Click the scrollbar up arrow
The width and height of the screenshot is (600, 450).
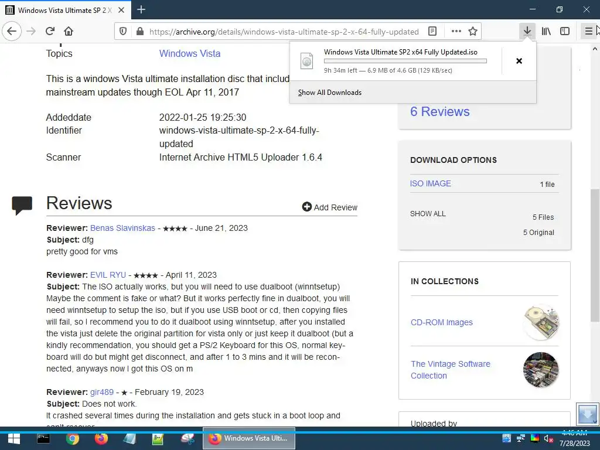point(595,49)
